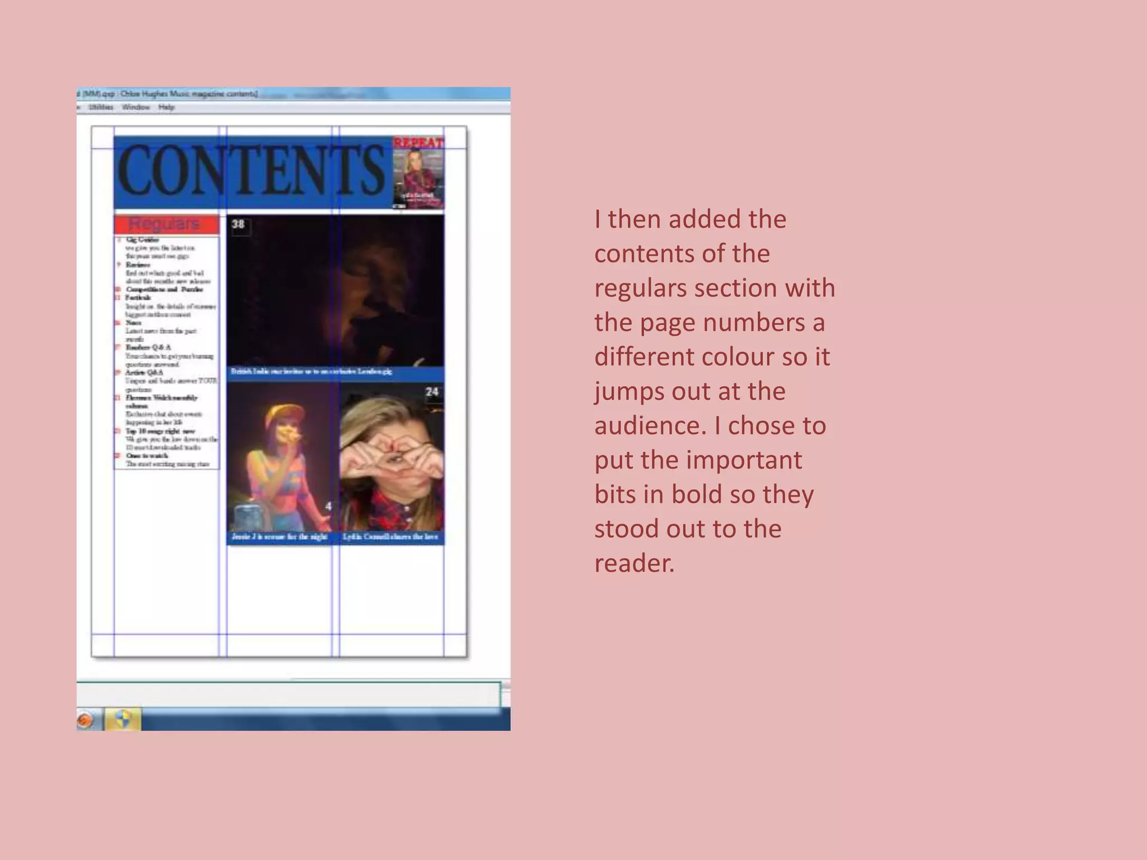The width and height of the screenshot is (1147, 860).
Task: Click the 'Competitions and Puzzles' regulars entry
Action: [x=164, y=289]
